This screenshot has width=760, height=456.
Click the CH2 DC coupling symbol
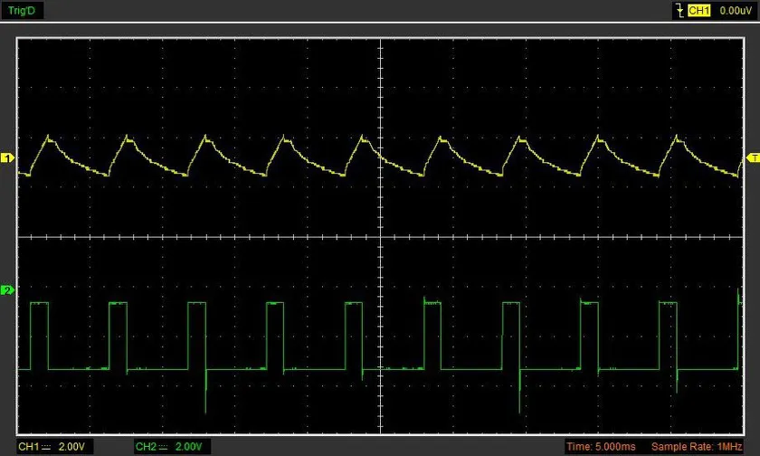[x=163, y=447]
